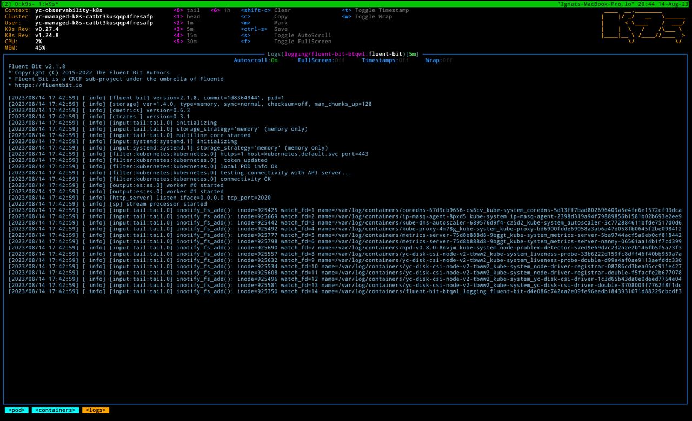Choose the head log range option
Screen dimensions: 692x421
coord(187,17)
